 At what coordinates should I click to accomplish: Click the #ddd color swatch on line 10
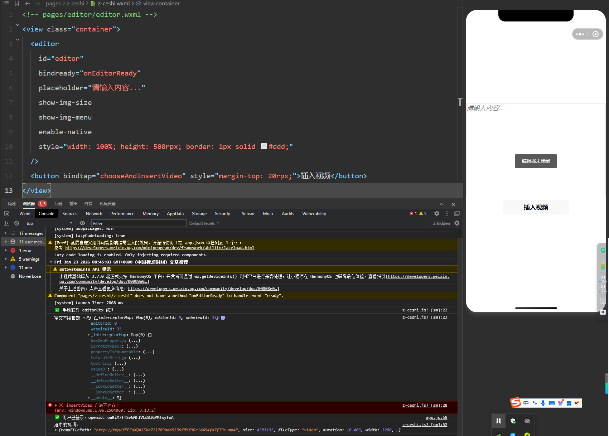(x=264, y=146)
